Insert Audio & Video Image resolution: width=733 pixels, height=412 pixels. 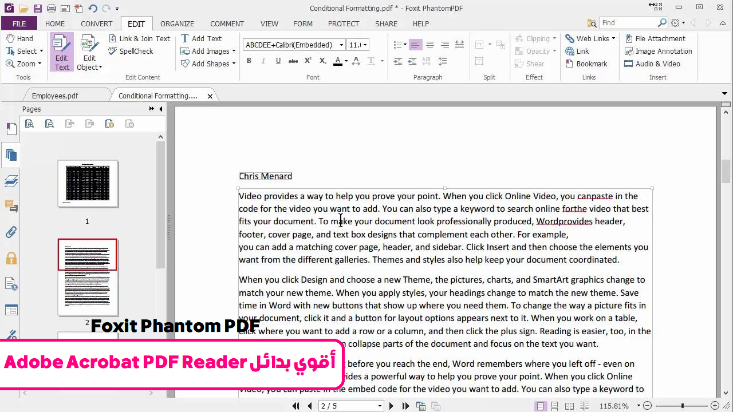652,64
